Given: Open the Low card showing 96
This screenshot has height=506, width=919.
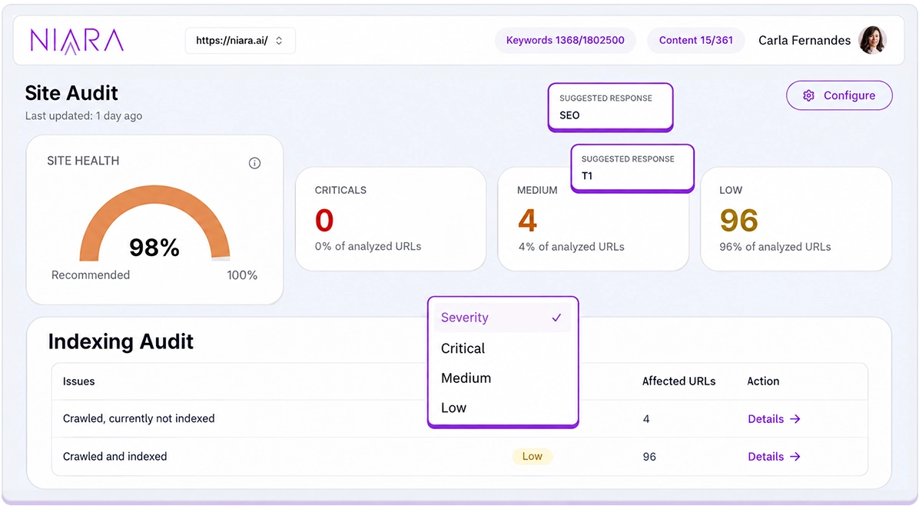Looking at the screenshot, I should pos(796,218).
